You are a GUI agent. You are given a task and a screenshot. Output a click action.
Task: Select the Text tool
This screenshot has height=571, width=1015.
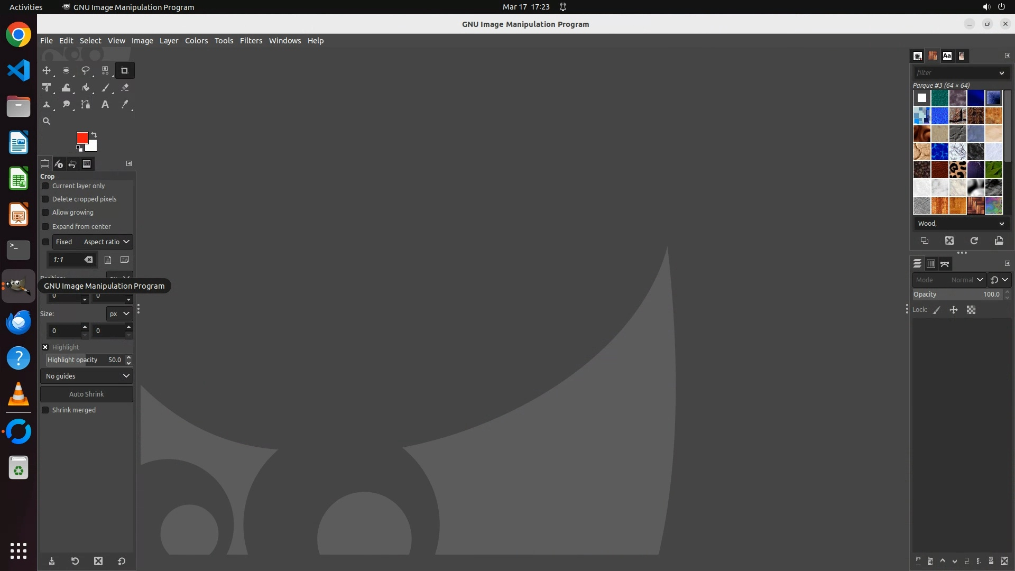pyautogui.click(x=105, y=105)
